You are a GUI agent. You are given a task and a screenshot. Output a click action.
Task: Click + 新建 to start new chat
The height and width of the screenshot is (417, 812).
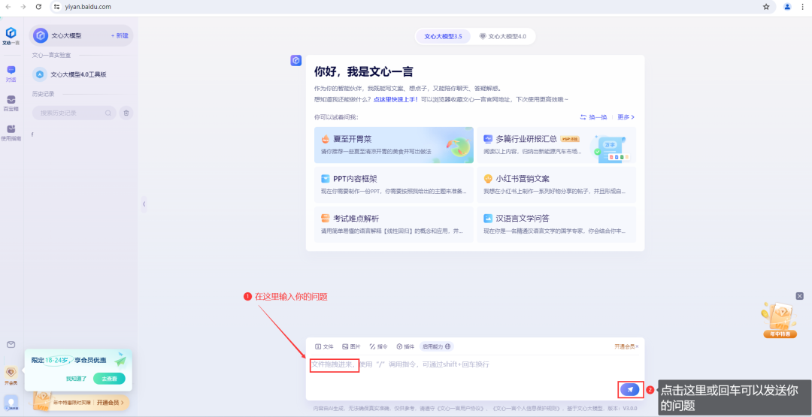click(x=119, y=36)
